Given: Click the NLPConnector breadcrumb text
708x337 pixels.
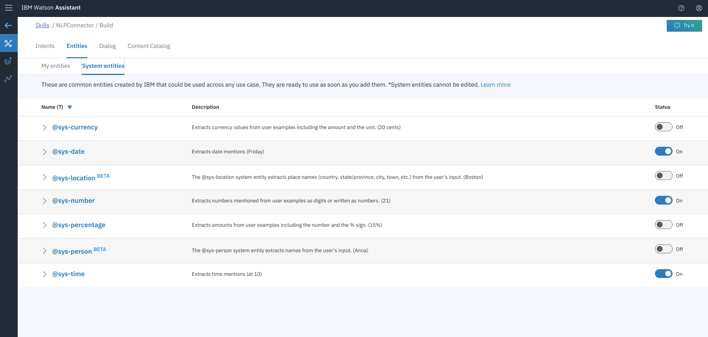Looking at the screenshot, I should 75,25.
